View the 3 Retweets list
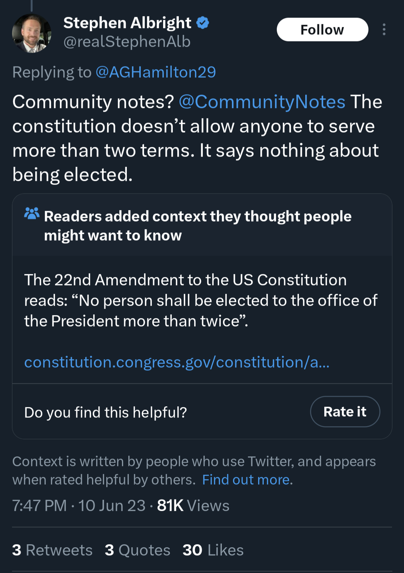Screen dimensions: 404x573 coord(52,550)
